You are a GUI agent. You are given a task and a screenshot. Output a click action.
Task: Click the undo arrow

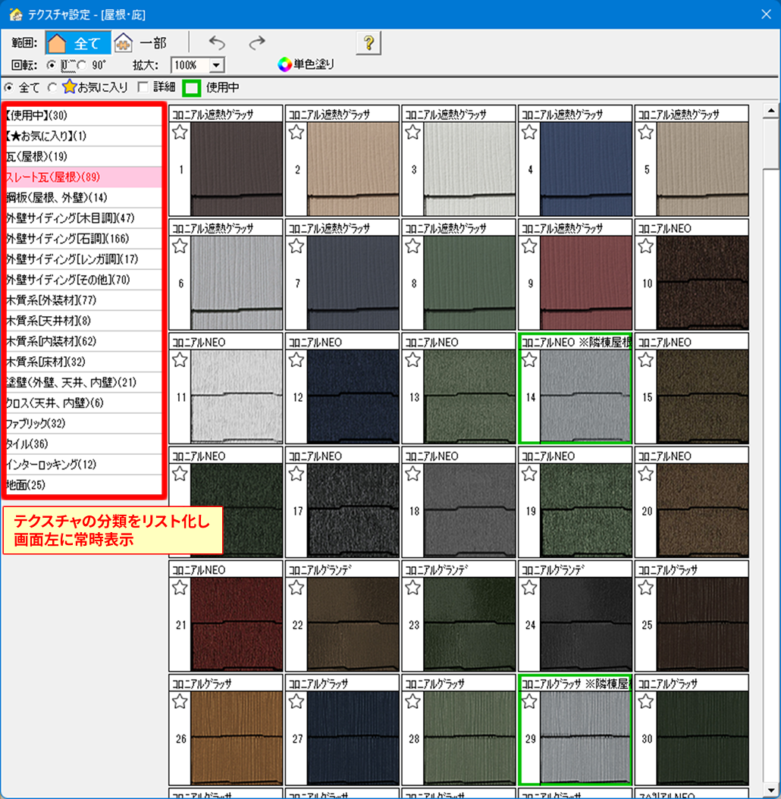coord(217,42)
